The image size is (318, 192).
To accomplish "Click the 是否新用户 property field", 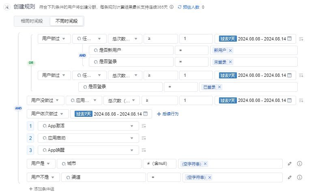I will [131, 50].
